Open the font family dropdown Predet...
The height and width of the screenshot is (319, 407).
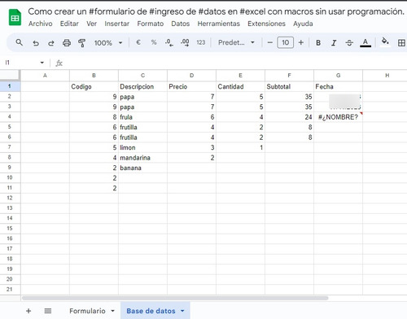click(x=236, y=42)
